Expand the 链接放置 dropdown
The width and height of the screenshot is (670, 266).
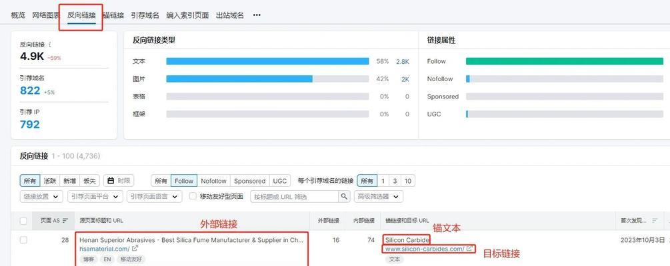click(41, 197)
